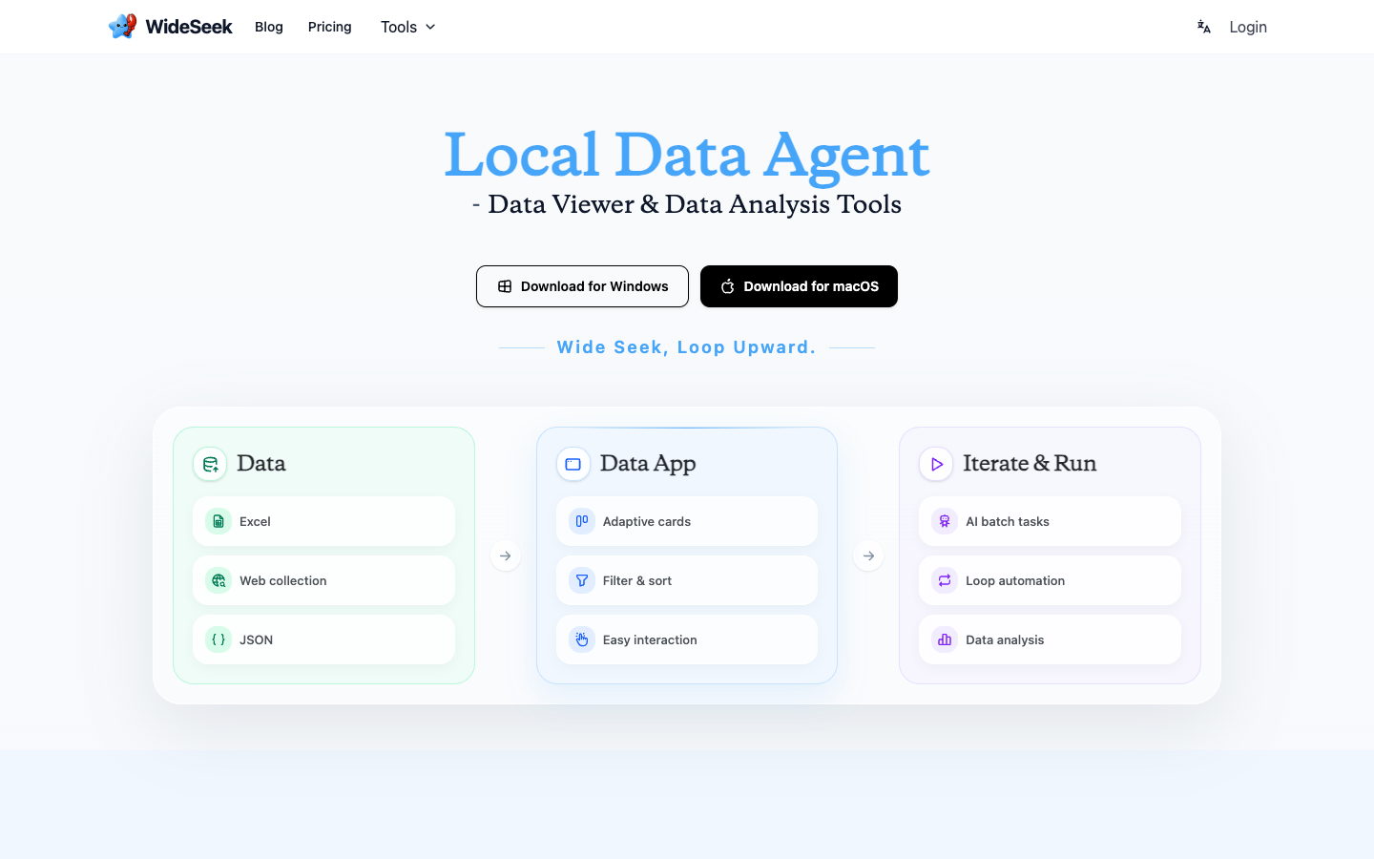Image resolution: width=1374 pixels, height=859 pixels.
Task: Click the arrow between Data App and Iterate & Run
Action: click(x=868, y=555)
